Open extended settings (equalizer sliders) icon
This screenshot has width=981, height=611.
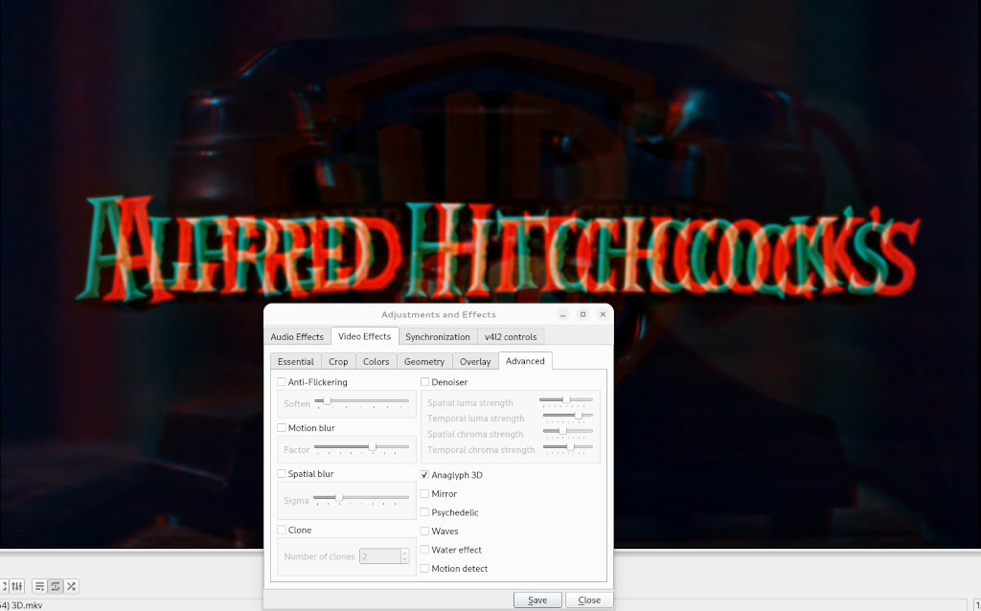pos(17,586)
